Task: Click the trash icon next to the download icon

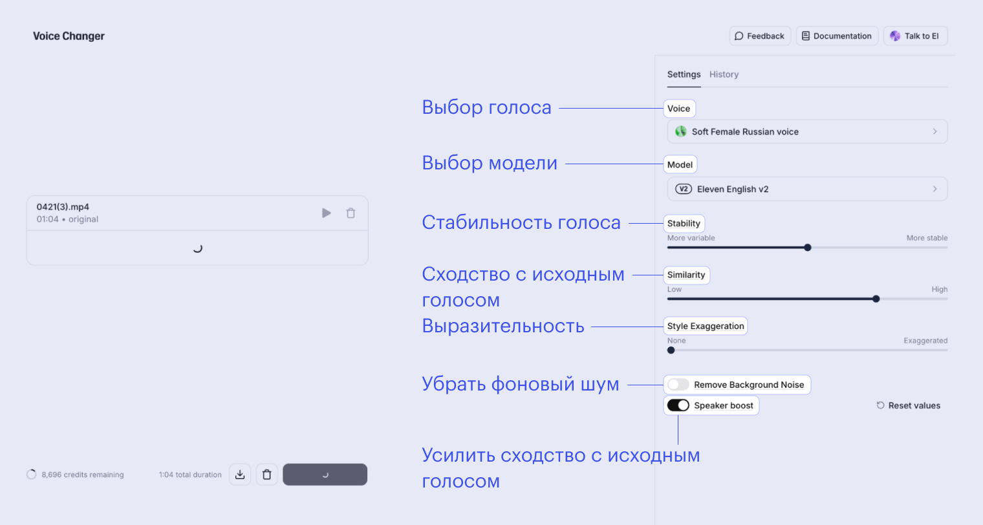Action: coord(266,474)
